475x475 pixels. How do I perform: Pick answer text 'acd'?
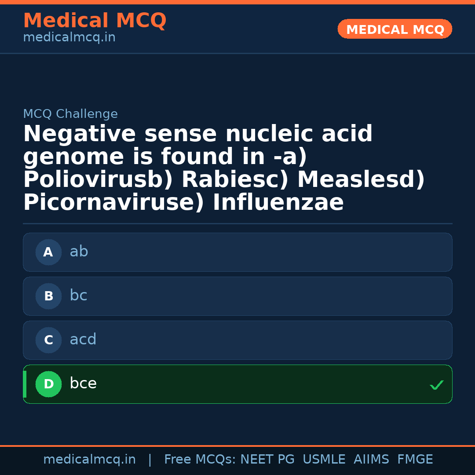click(83, 340)
